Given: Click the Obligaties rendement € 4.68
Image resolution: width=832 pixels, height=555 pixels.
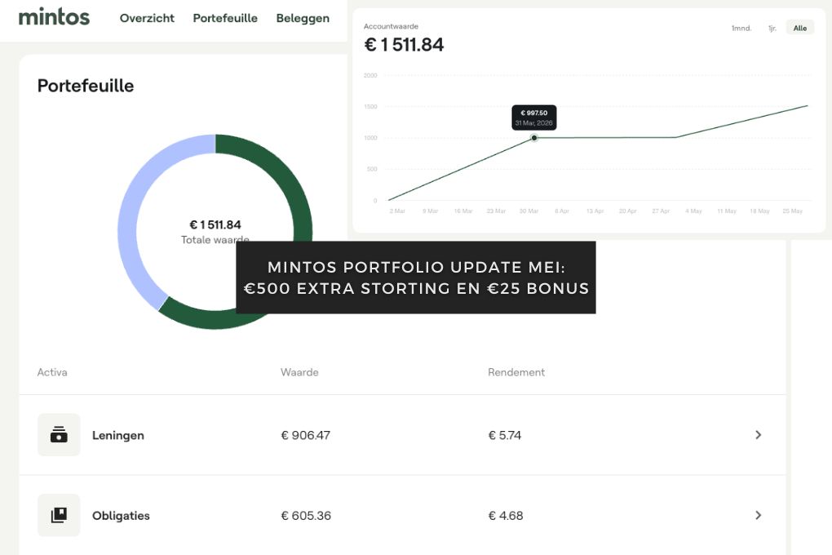Looking at the screenshot, I should (x=506, y=516).
